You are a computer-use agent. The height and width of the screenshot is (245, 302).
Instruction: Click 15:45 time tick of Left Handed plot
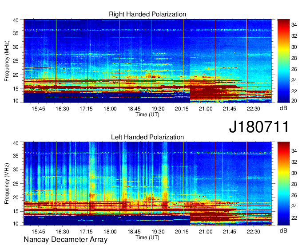pyautogui.click(x=38, y=231)
